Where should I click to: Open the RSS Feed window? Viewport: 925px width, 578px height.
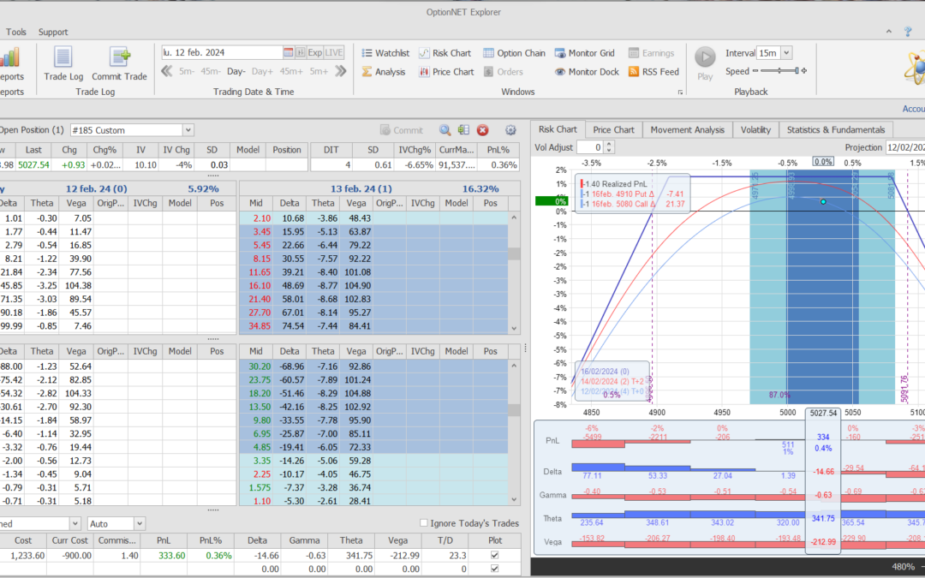point(653,72)
